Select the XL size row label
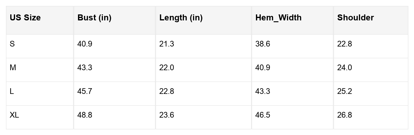This screenshot has height=135, width=414. pos(14,115)
